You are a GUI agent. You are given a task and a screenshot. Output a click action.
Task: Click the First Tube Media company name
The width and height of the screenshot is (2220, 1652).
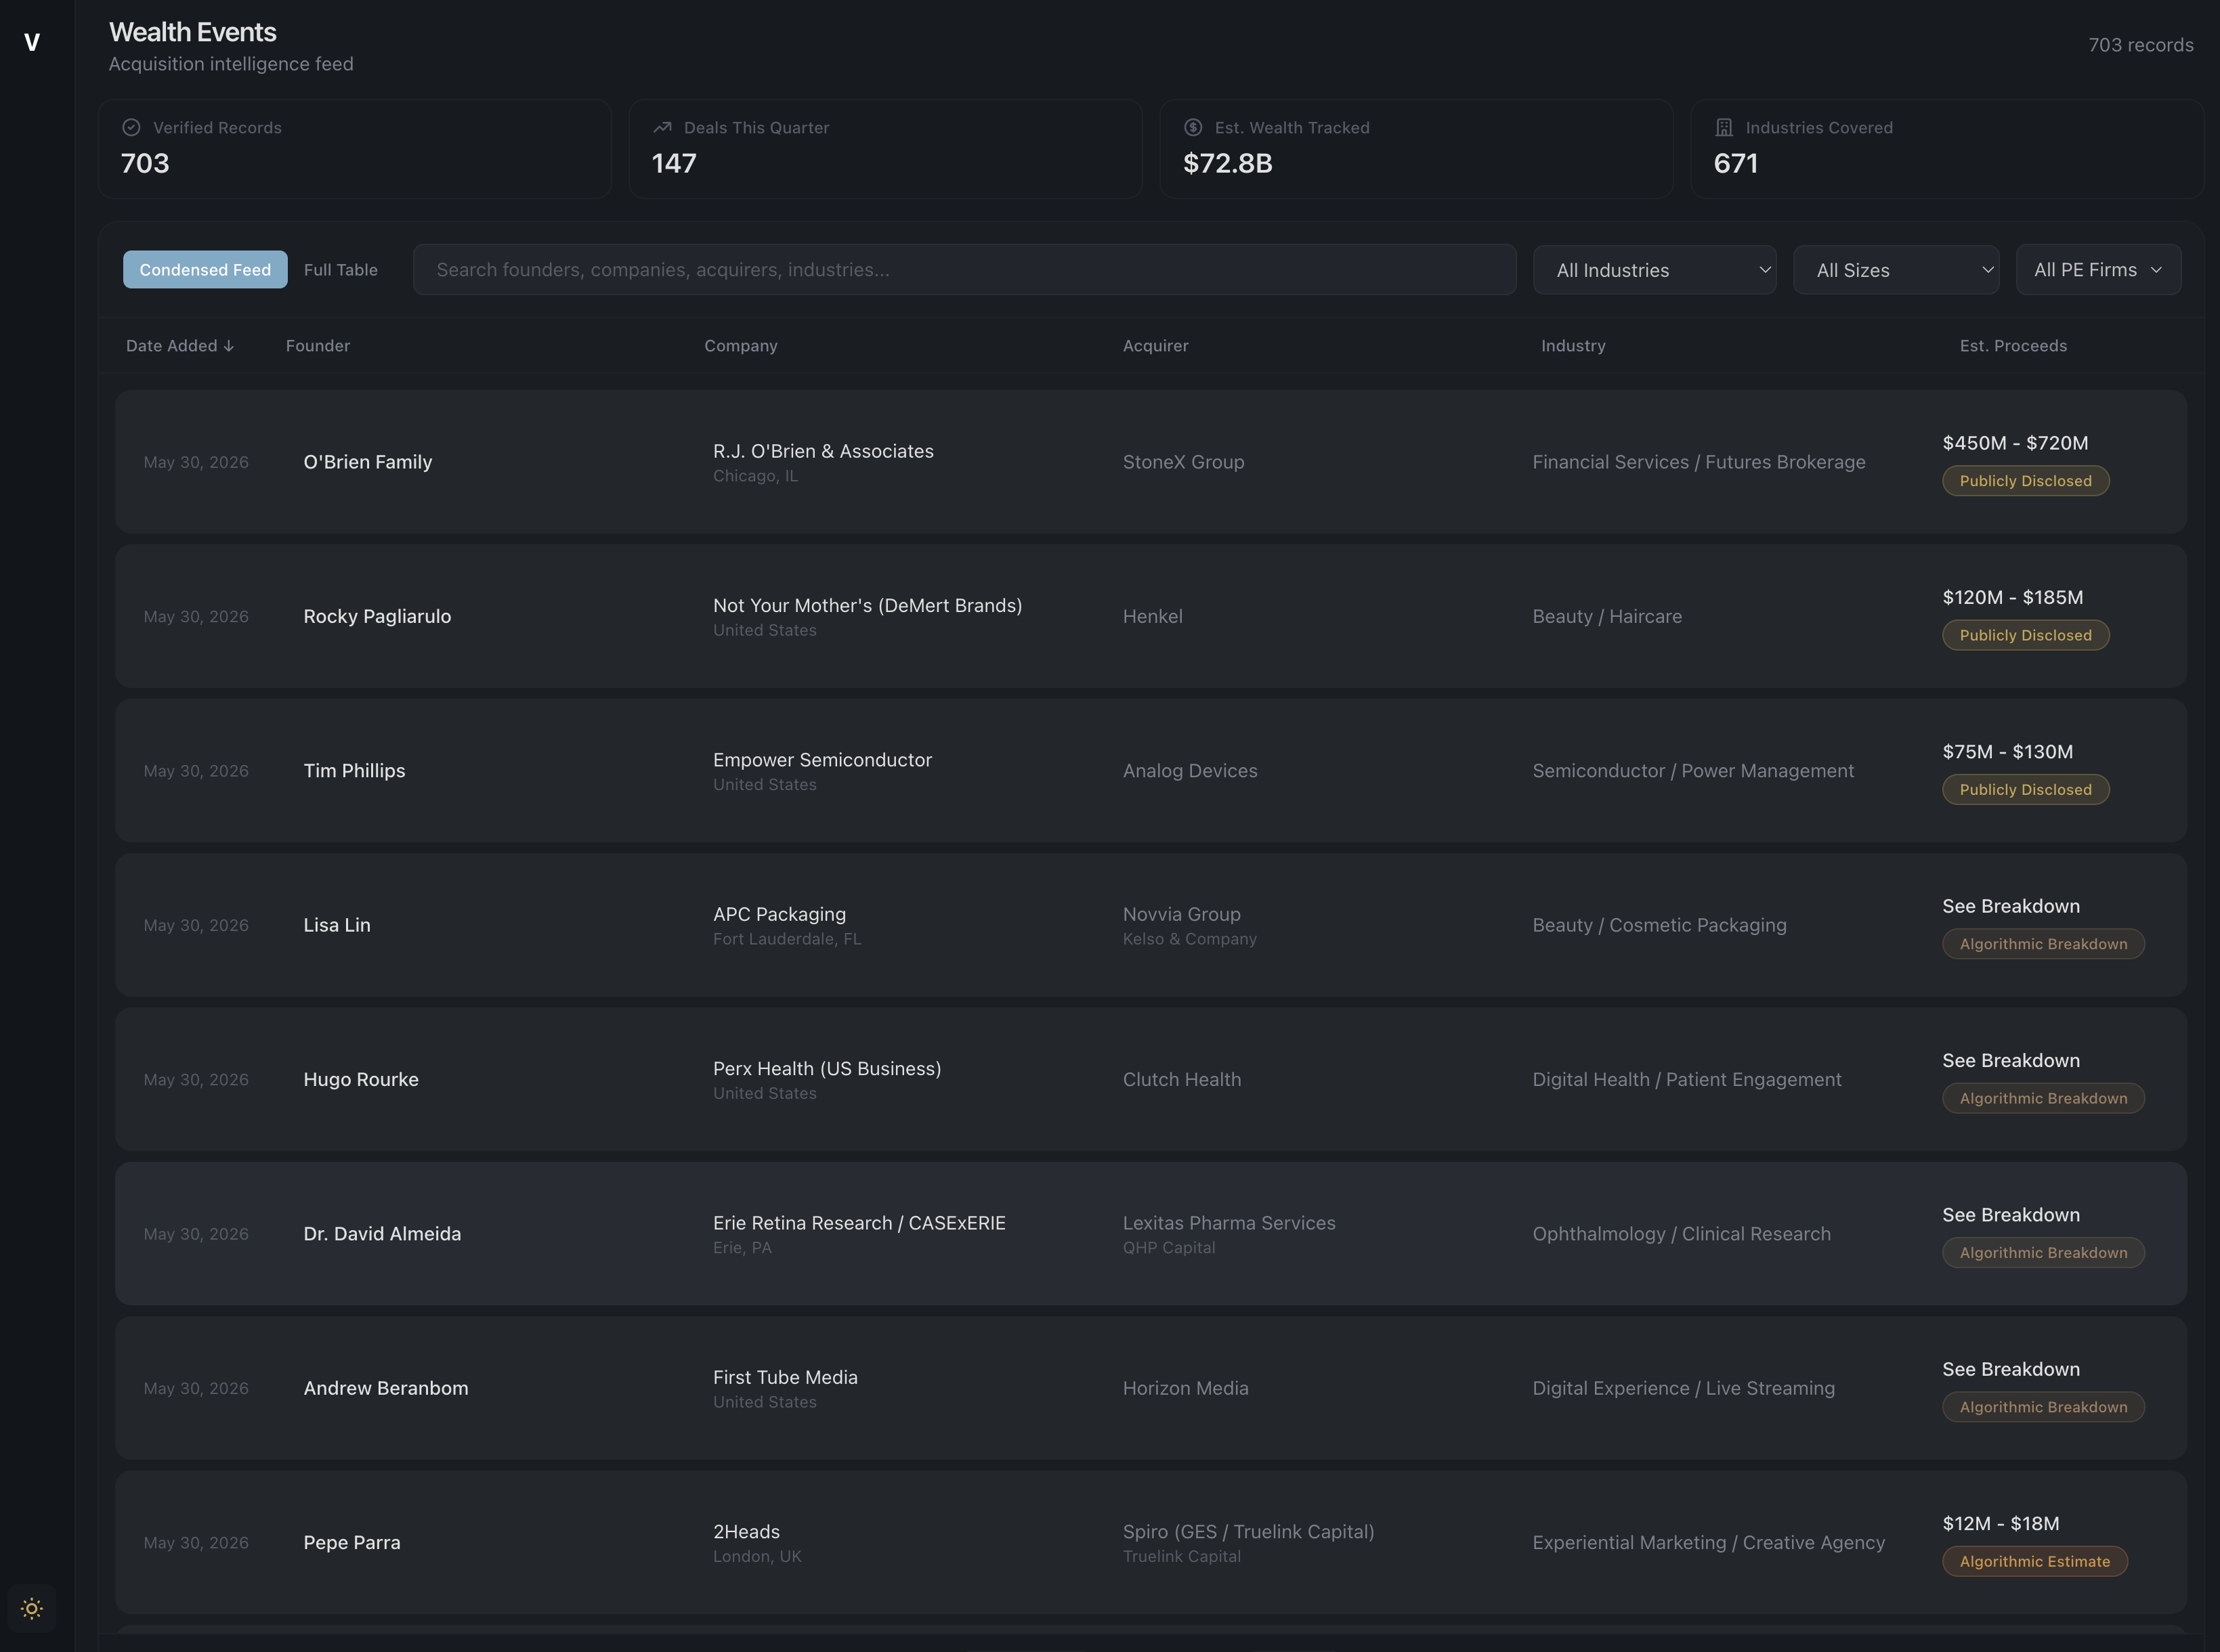click(785, 1377)
